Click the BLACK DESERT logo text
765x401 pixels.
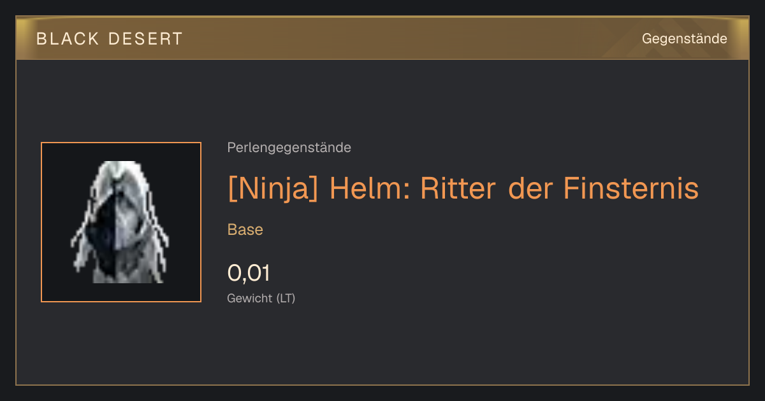(110, 39)
